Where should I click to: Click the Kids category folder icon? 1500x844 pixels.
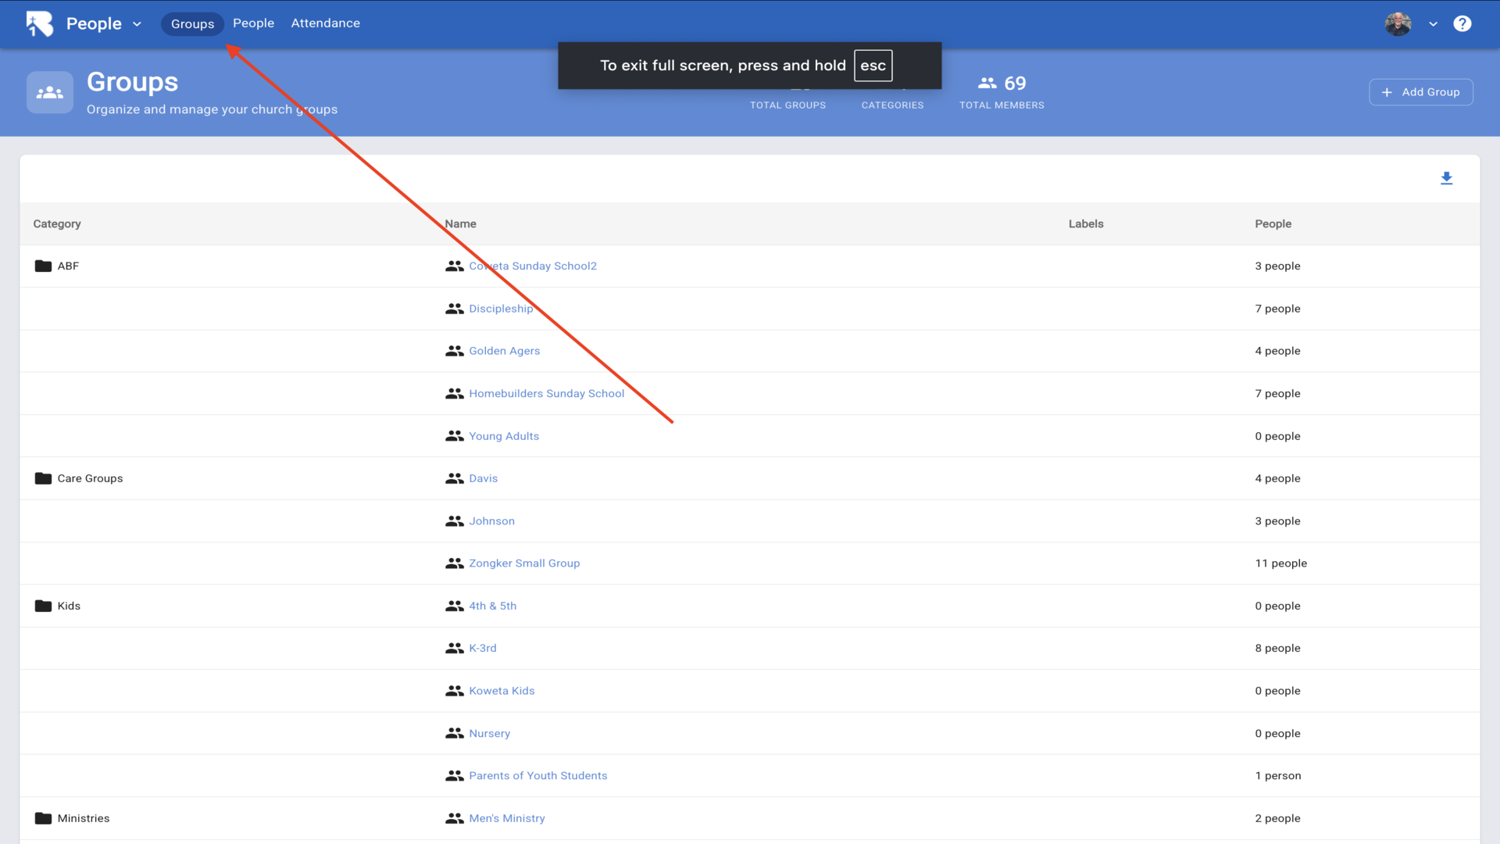pyautogui.click(x=43, y=606)
